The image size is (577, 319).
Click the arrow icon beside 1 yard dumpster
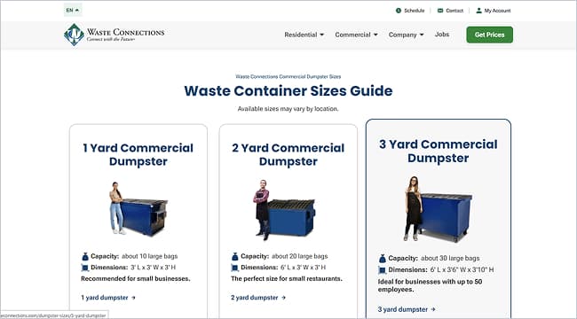[133, 298]
